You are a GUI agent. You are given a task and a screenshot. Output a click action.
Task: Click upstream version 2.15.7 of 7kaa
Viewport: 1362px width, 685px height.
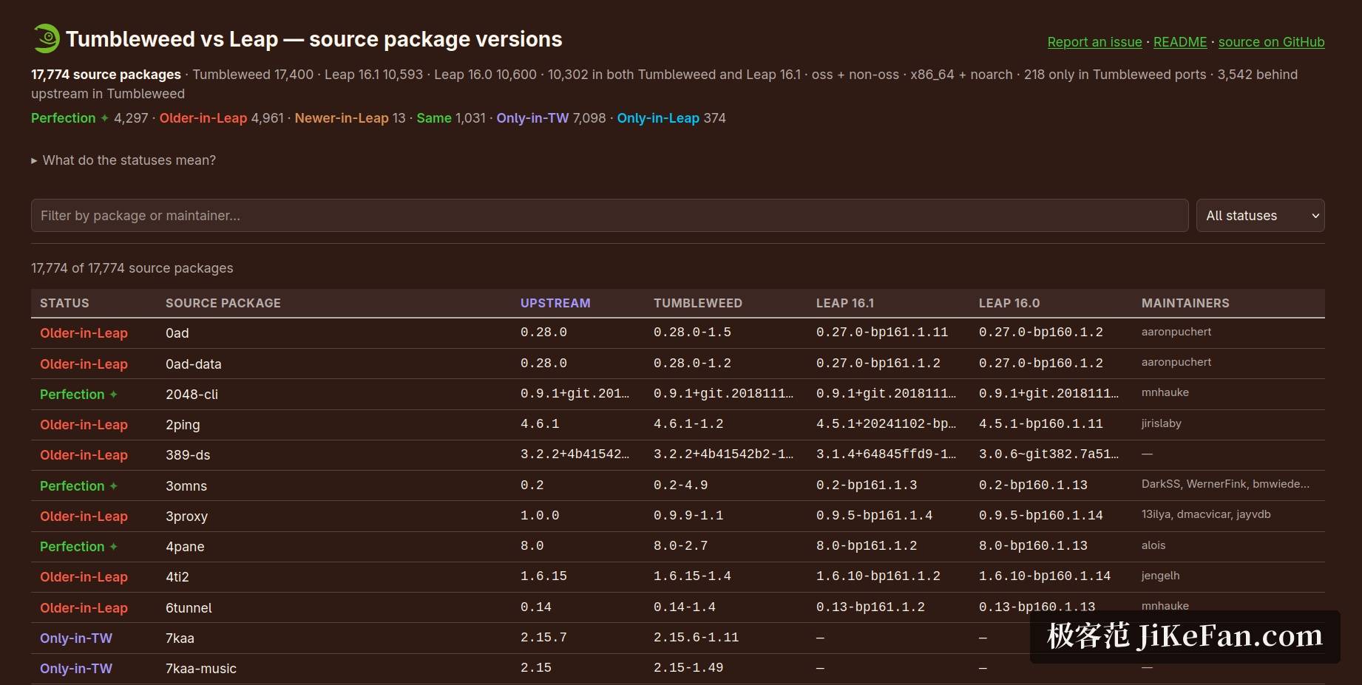coord(543,638)
